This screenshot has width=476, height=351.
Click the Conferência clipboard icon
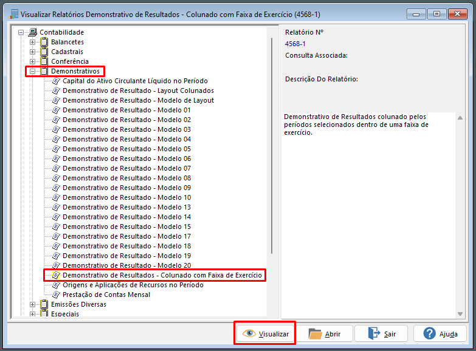click(x=44, y=61)
